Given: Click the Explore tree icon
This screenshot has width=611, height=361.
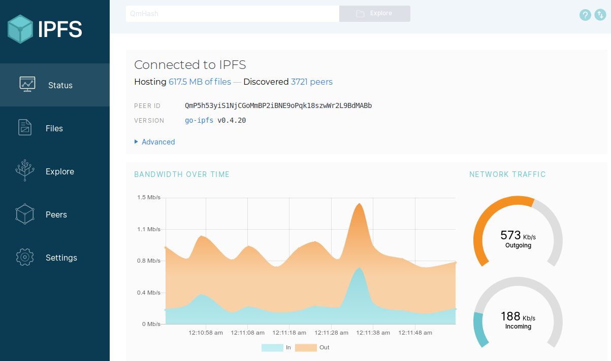Looking at the screenshot, I should [25, 171].
